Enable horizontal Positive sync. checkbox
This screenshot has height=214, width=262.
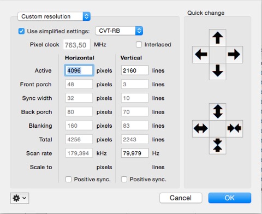68,179
